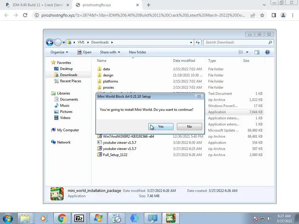Expand the view options dropdown arrow
The image size is (299, 224).
[x=247, y=52]
